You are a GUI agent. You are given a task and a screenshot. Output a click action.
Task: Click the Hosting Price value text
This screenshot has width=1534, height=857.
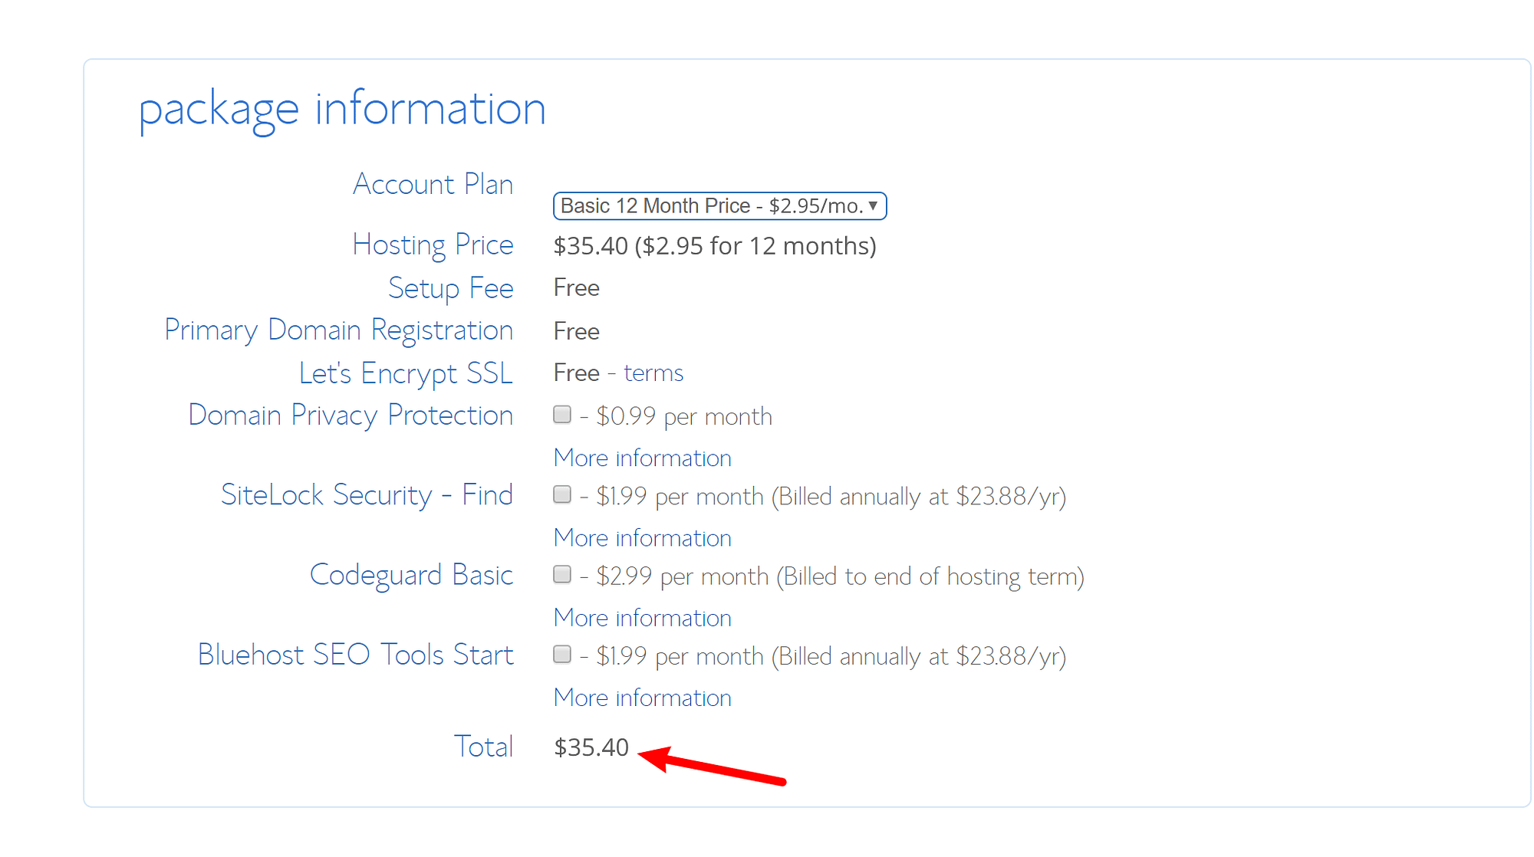[714, 246]
